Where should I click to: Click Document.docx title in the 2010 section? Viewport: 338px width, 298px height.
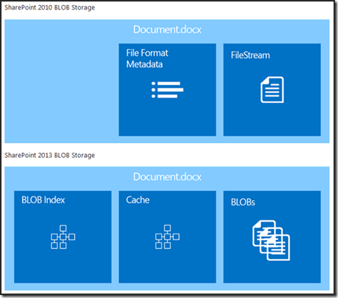167,29
